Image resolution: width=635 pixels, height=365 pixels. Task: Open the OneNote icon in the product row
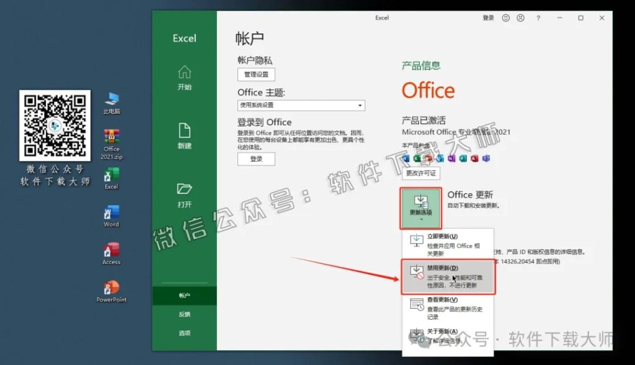pos(451,159)
